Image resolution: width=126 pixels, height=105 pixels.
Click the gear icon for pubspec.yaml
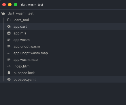click(x=9, y=79)
